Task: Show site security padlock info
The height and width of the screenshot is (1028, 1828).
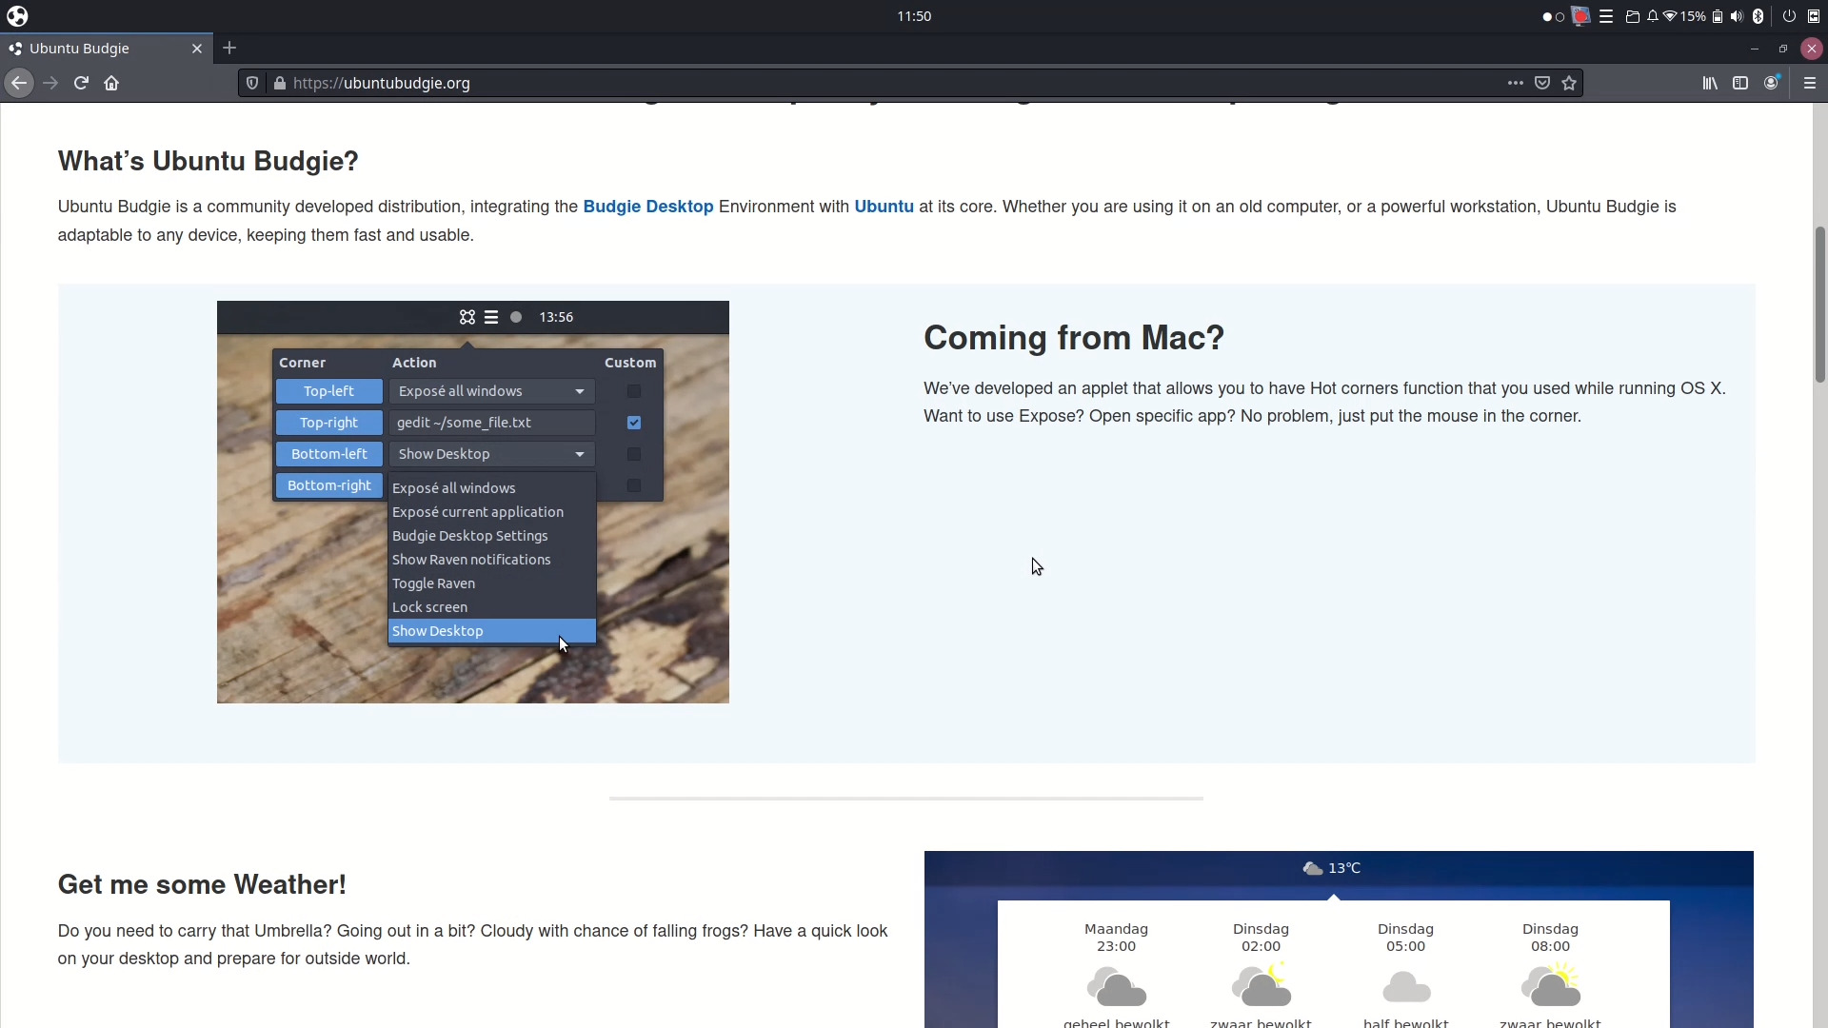Action: pyautogui.click(x=279, y=84)
